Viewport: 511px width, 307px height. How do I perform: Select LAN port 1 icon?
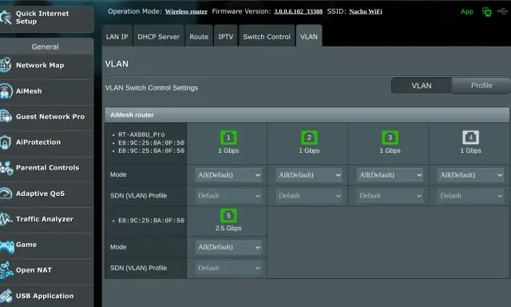point(228,138)
